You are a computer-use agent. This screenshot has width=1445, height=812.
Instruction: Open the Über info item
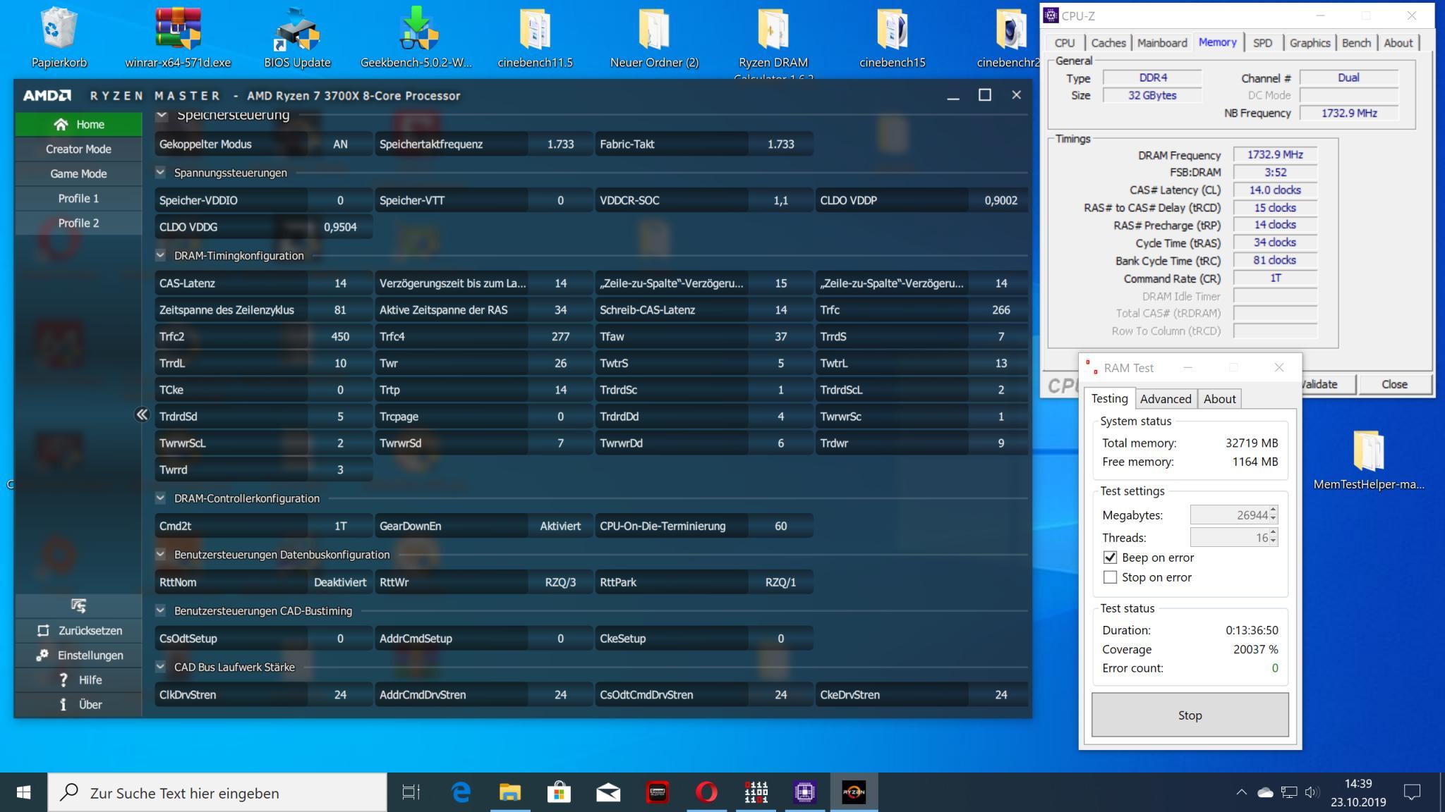point(64,705)
